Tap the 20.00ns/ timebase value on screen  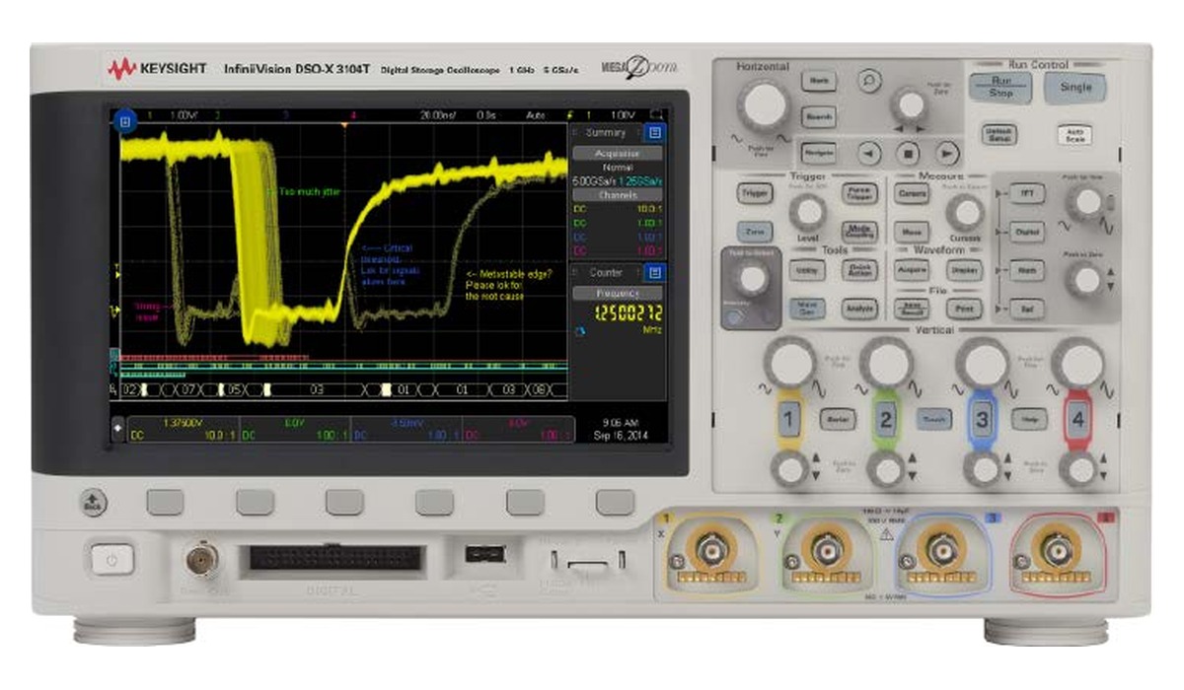pyautogui.click(x=436, y=115)
